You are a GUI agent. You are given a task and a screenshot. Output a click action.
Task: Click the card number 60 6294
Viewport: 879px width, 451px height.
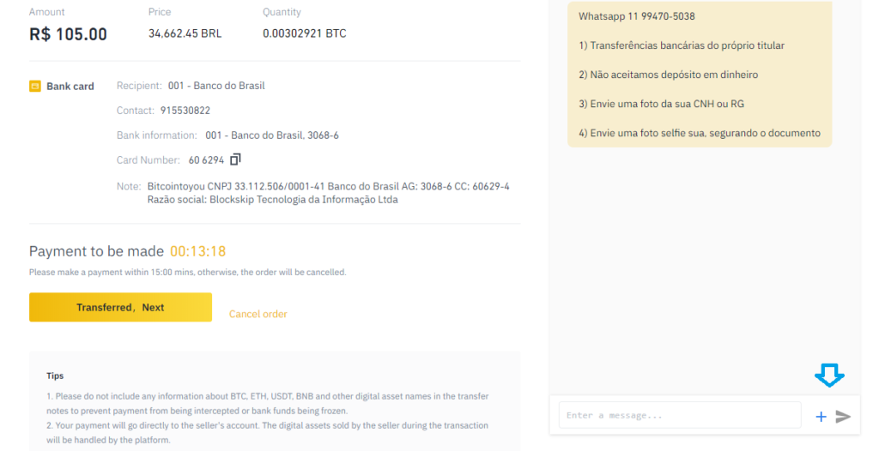point(206,160)
